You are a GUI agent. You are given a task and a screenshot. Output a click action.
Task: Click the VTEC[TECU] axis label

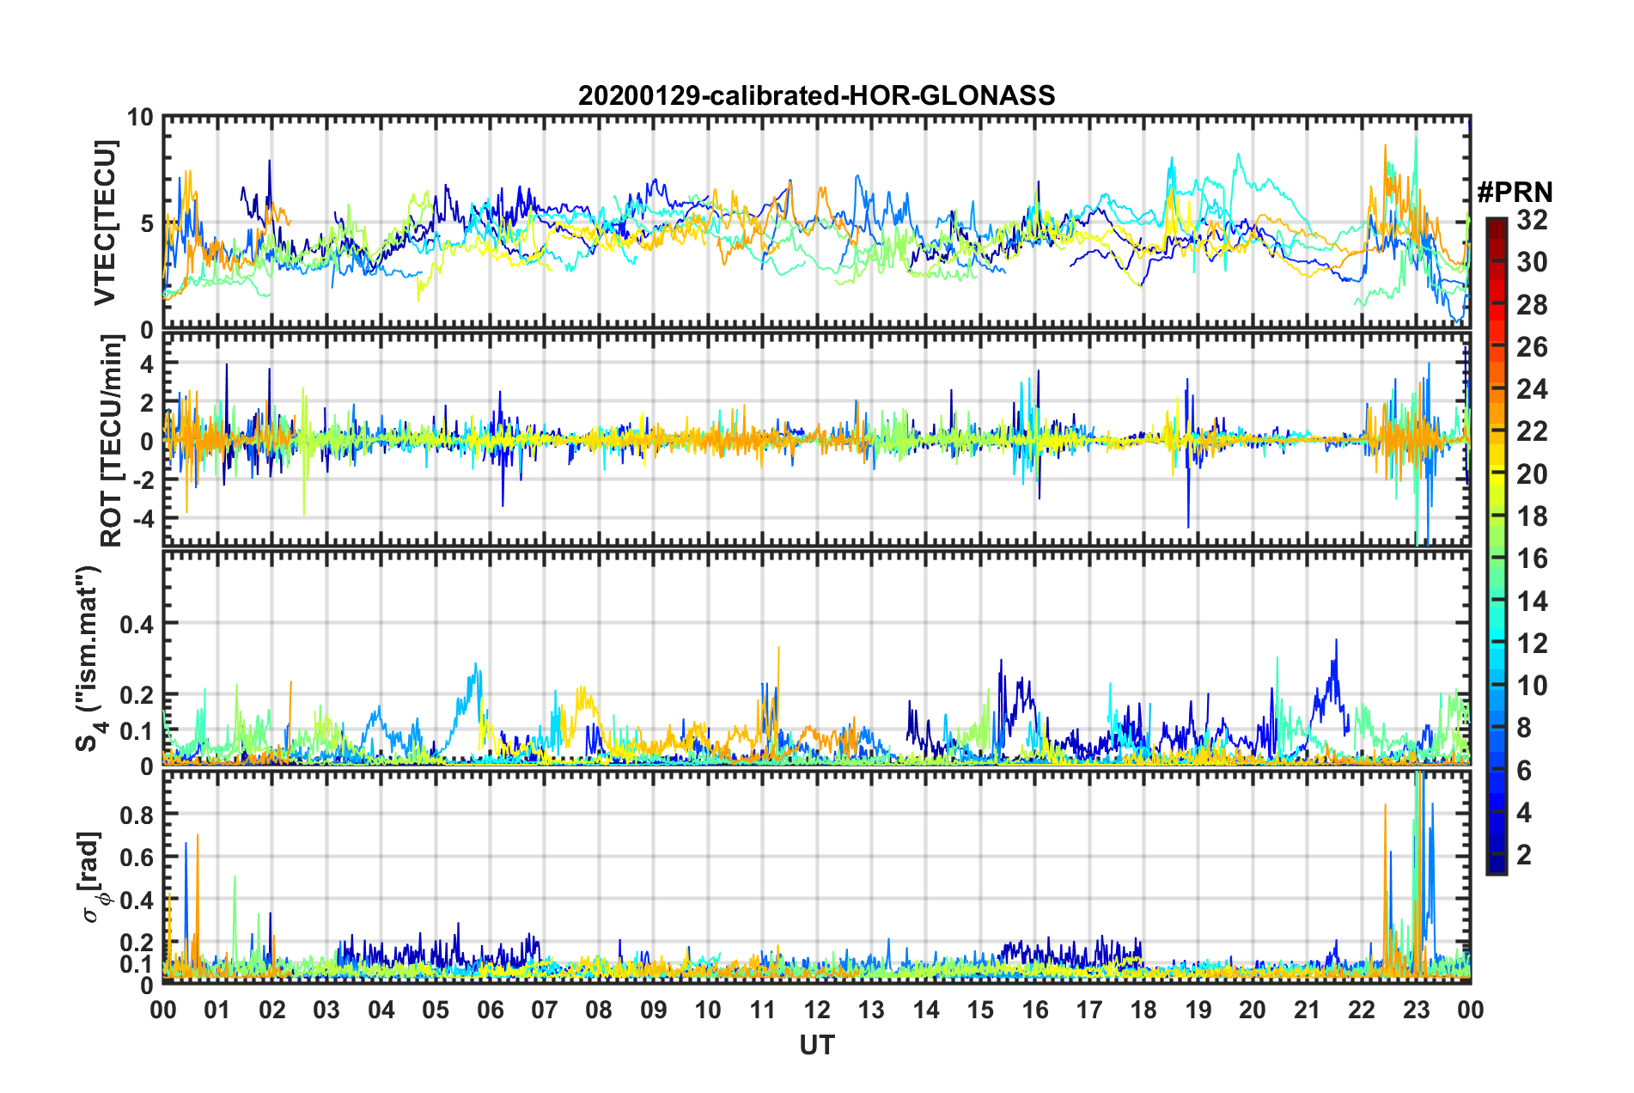pos(105,223)
